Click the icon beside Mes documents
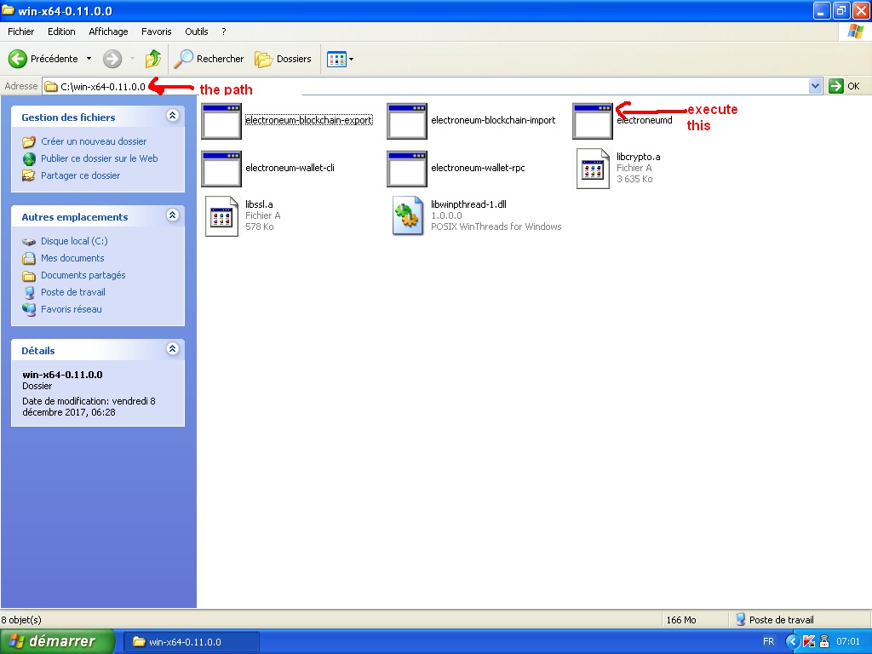This screenshot has width=872, height=654. 29,259
